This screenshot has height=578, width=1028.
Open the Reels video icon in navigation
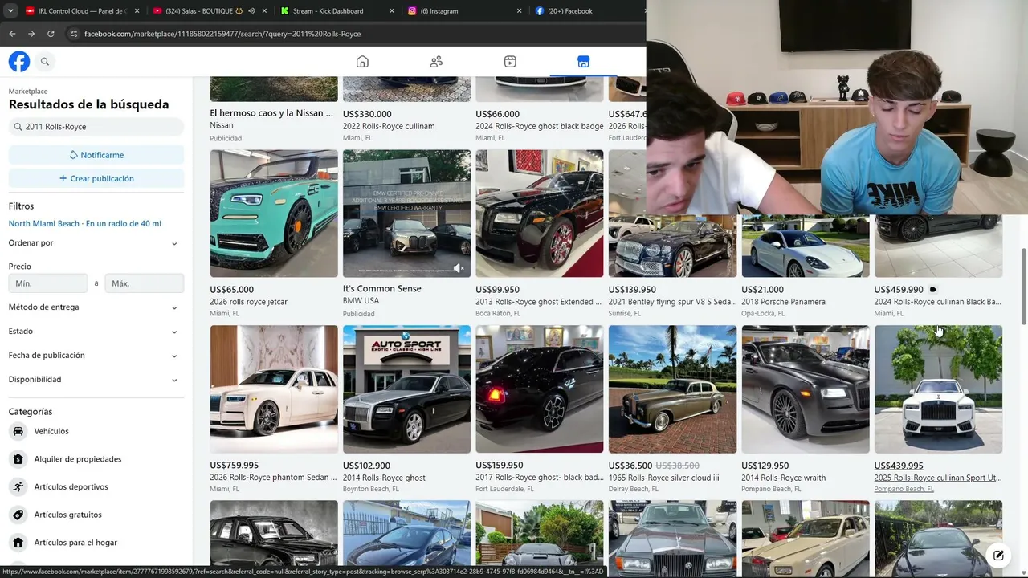coord(510,62)
